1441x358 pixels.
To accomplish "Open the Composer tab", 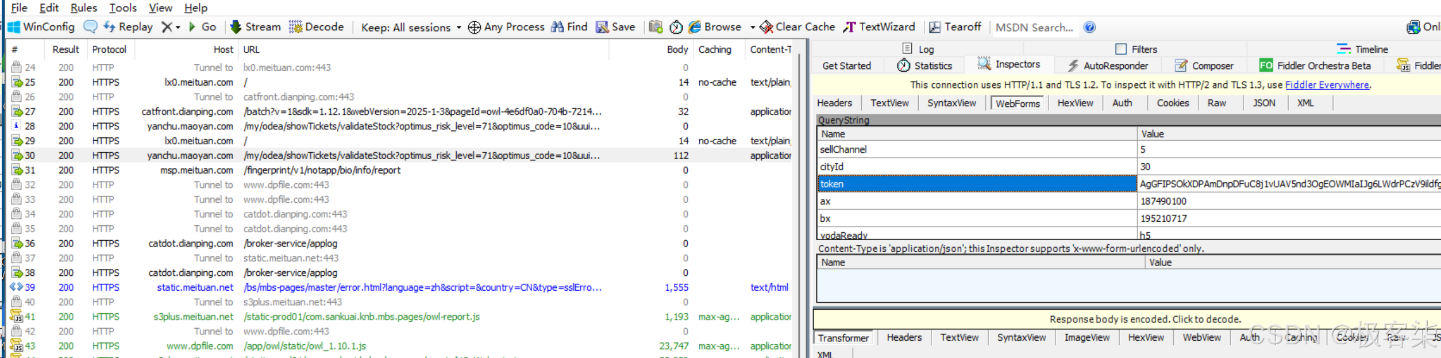I will (1204, 66).
